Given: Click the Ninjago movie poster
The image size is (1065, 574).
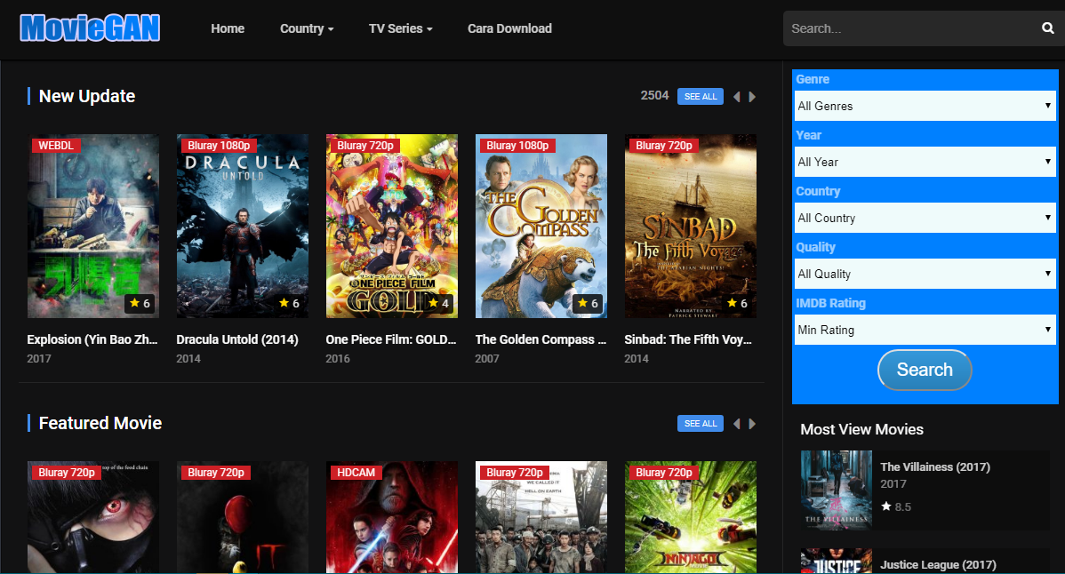Looking at the screenshot, I should coord(691,518).
